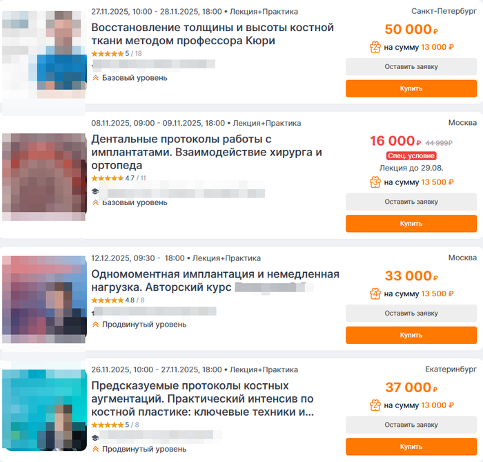Screen dimensions: 483x462
Task: Open the thumbnail of the Ekaterinburg course
Action: point(44,410)
